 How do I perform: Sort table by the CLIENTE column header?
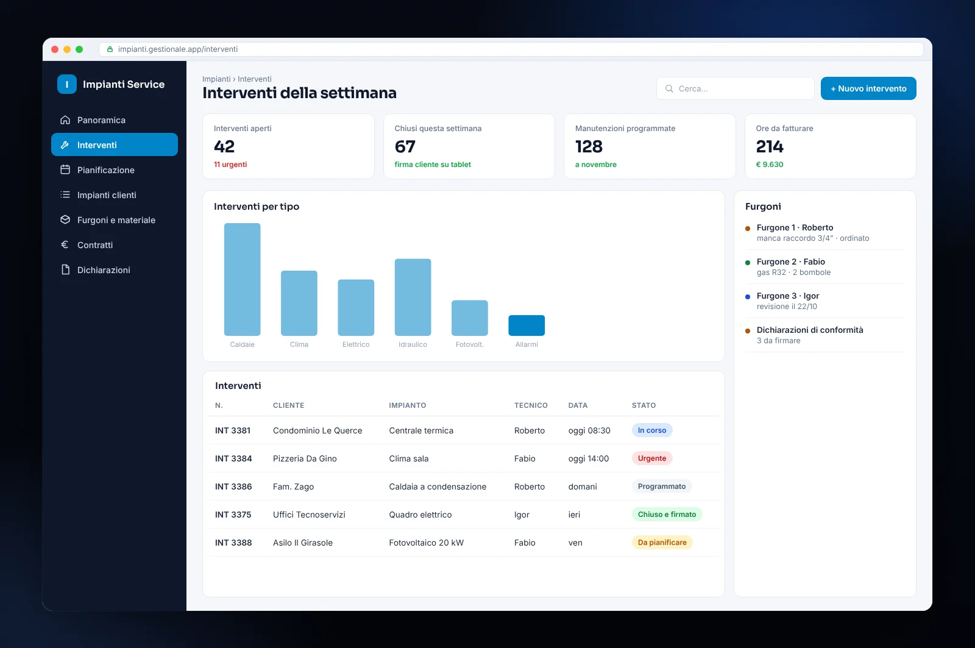coord(289,405)
